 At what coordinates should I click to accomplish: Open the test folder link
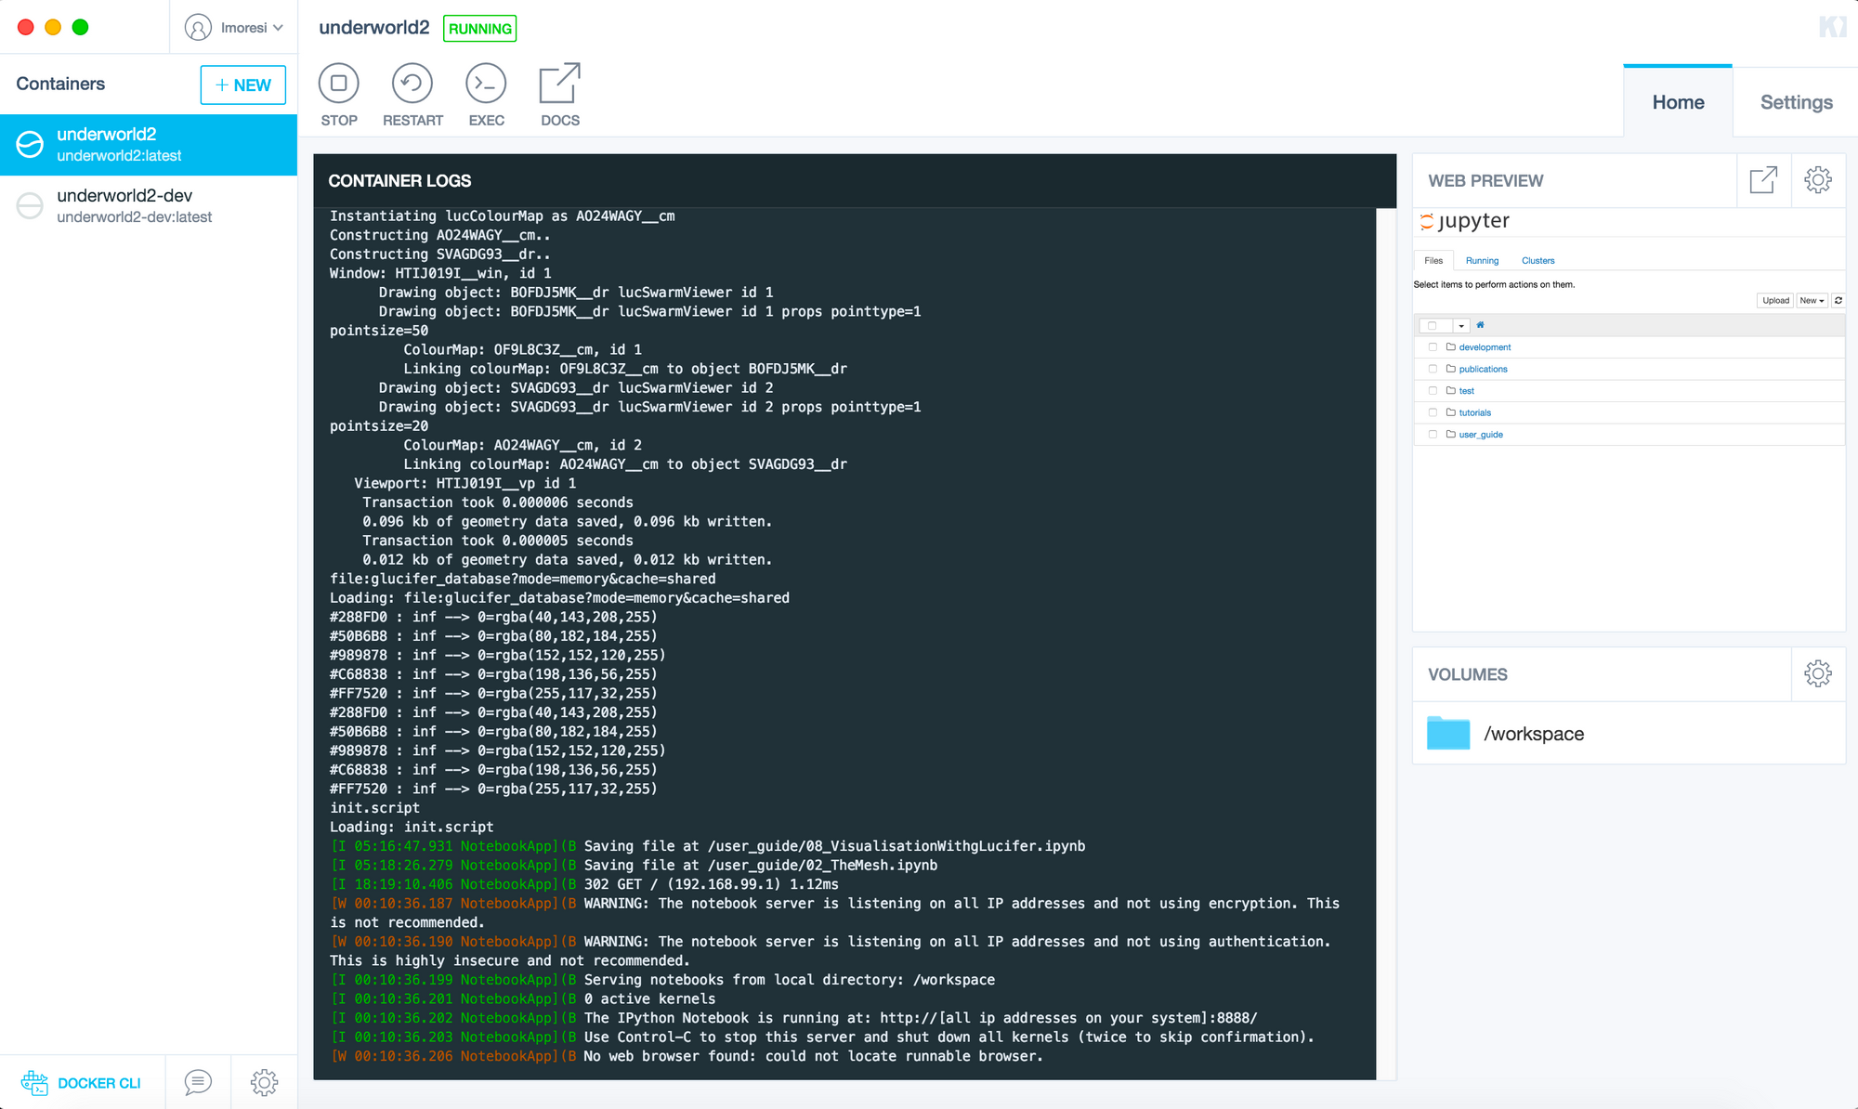coord(1466,391)
